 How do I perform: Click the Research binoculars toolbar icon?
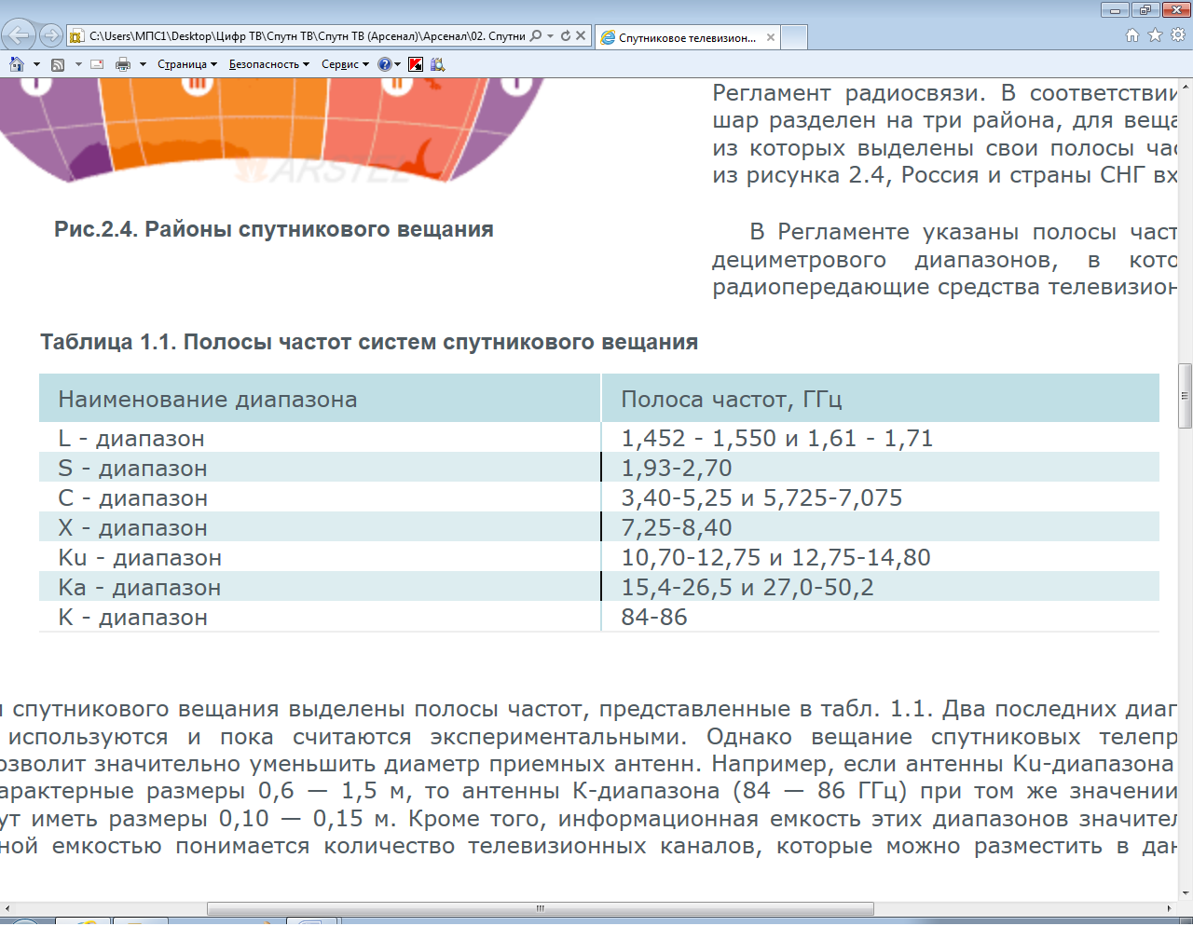click(438, 64)
